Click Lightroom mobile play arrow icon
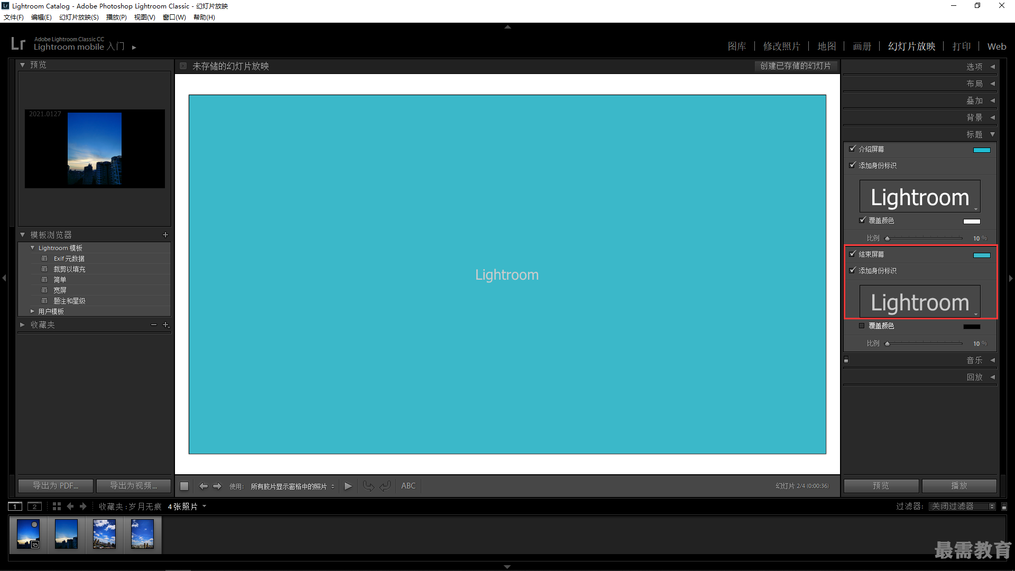 [134, 48]
